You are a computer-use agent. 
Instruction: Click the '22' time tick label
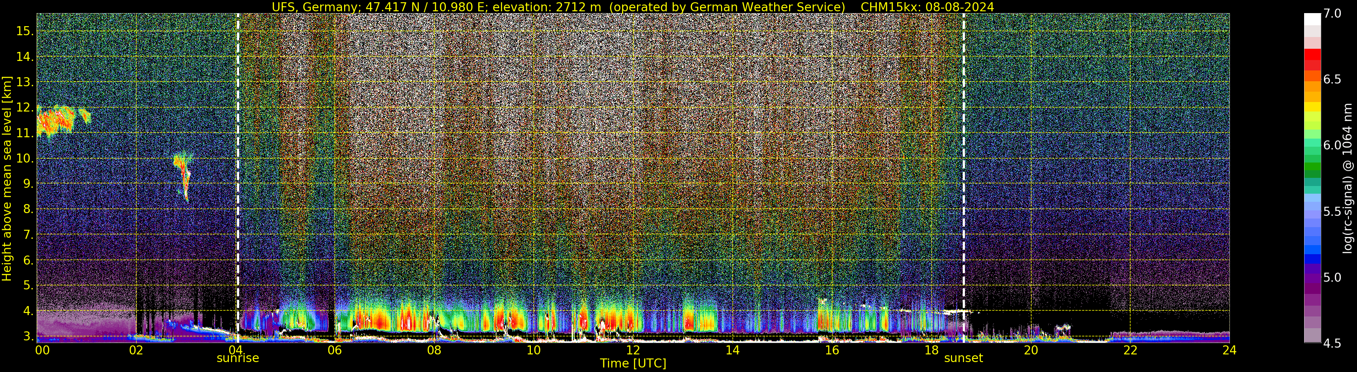(1130, 350)
